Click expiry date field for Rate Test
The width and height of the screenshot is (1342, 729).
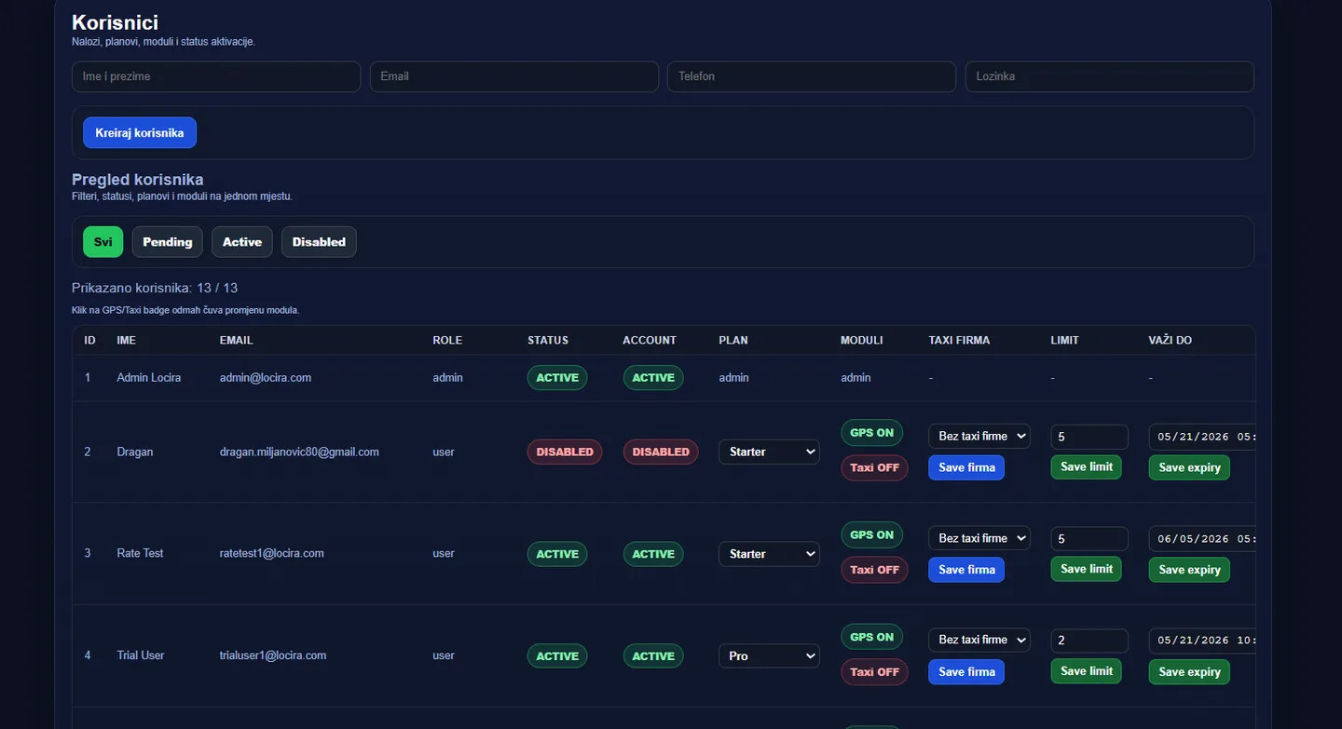click(x=1202, y=538)
